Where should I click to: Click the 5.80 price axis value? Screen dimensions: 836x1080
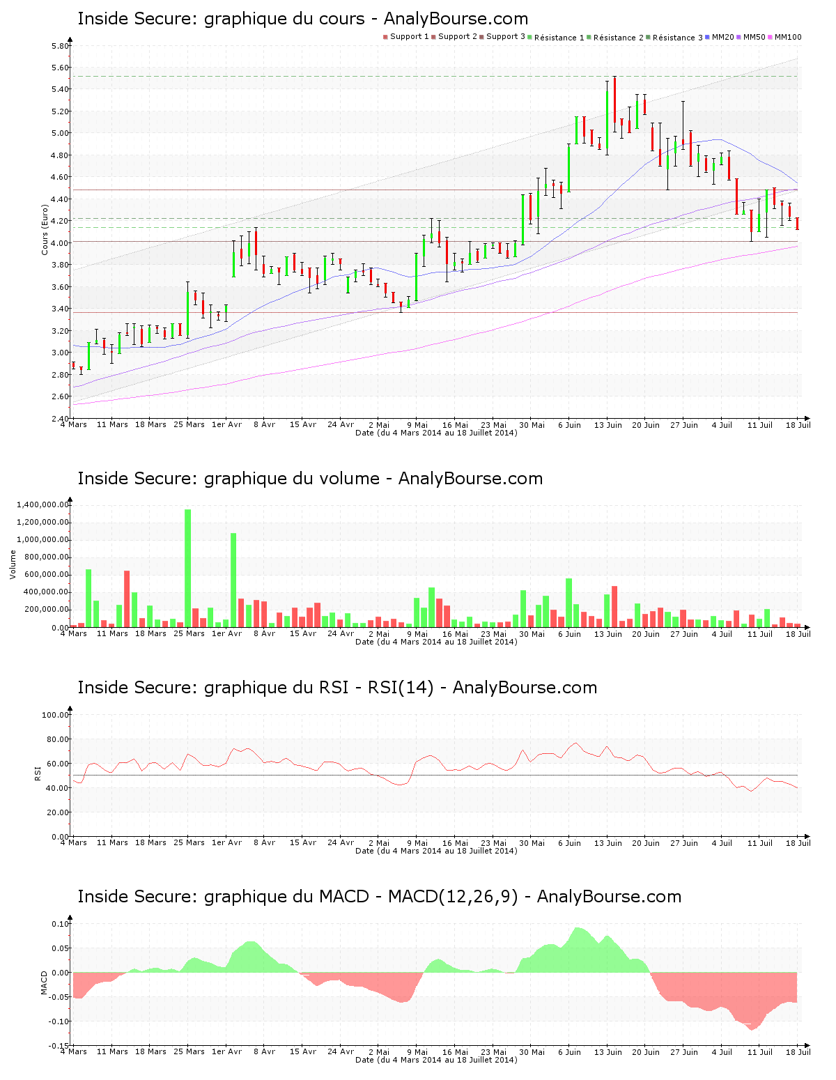click(61, 46)
